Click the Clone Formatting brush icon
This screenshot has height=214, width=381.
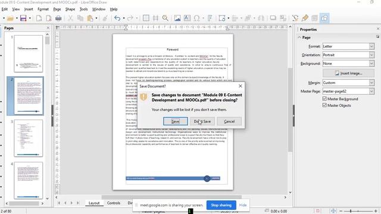click(105, 18)
